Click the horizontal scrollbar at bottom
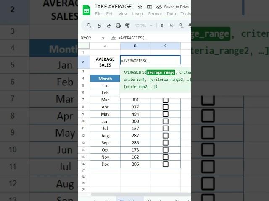Screen dimensions: 269x201 pyautogui.click(x=141, y=194)
